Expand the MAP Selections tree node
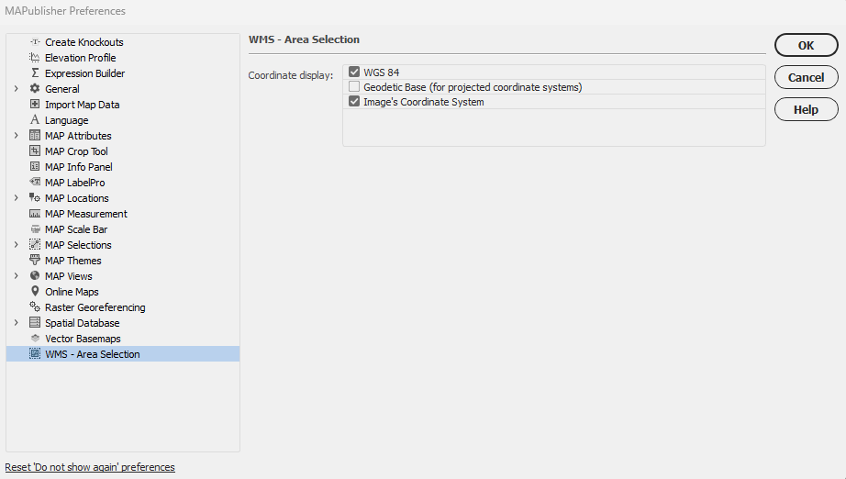The width and height of the screenshot is (846, 479). 17,245
